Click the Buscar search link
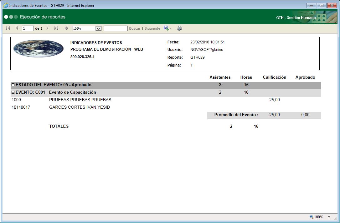 134,28
